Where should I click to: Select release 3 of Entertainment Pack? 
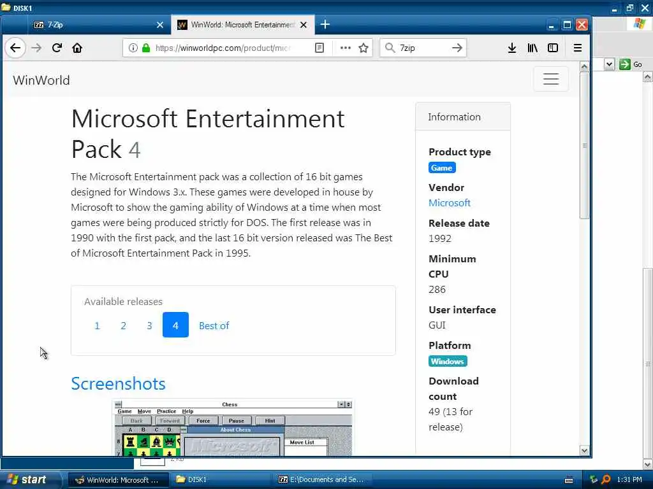[149, 325]
